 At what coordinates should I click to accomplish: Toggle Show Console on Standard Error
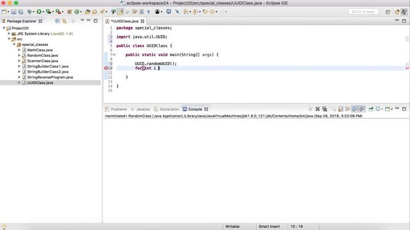click(x=361, y=109)
